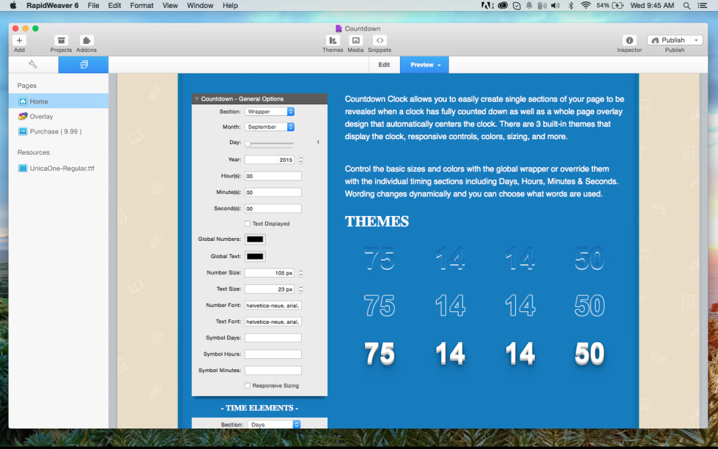The width and height of the screenshot is (718, 449).
Task: Open the View menu
Action: [x=170, y=5]
